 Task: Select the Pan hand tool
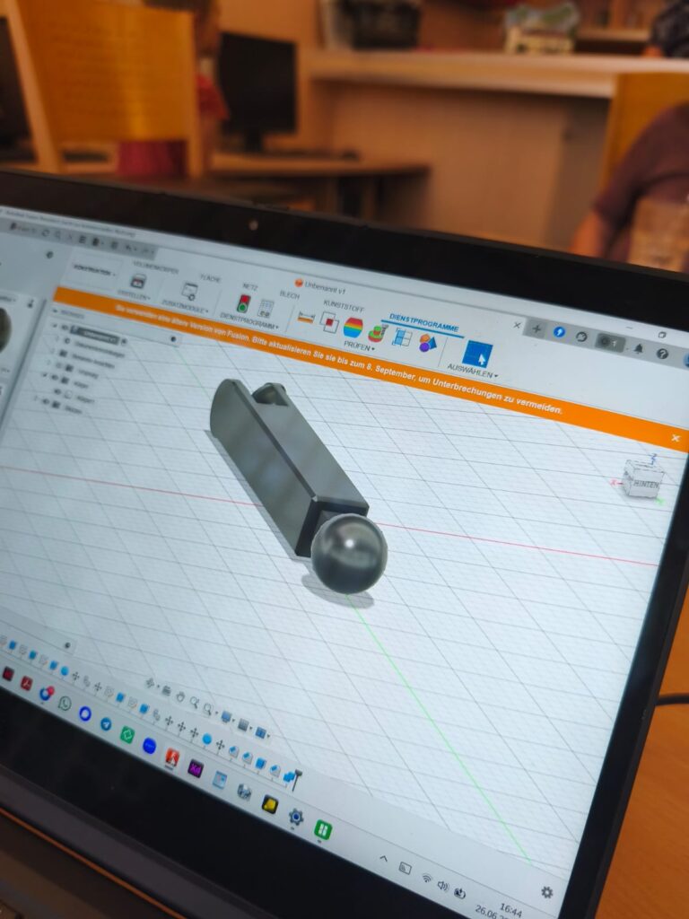tap(180, 696)
